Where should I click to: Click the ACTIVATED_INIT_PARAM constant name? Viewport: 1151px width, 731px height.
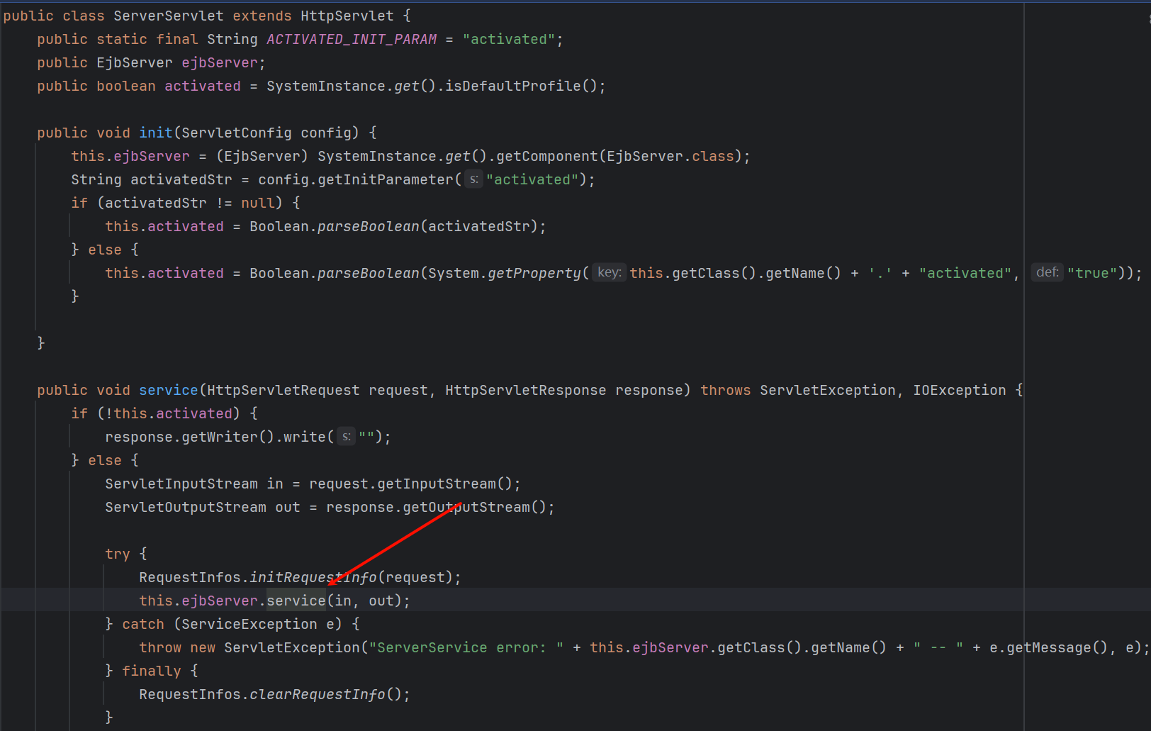pos(352,40)
